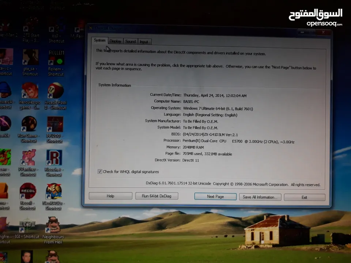Open the Input tab

[x=144, y=42]
